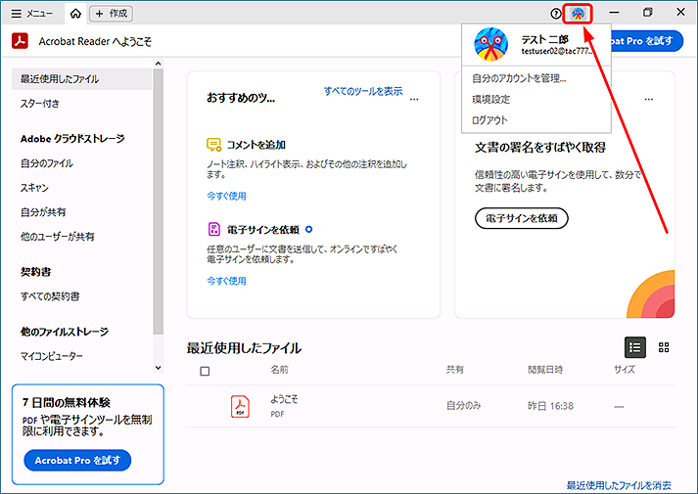This screenshot has height=494, width=698.
Task: Click the rounded 電子サインを依頼 button
Action: (521, 218)
